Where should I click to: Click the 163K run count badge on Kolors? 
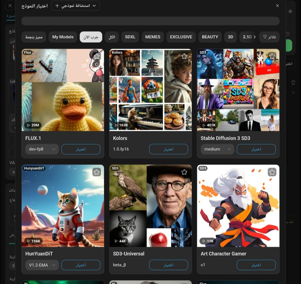pyautogui.click(x=121, y=125)
